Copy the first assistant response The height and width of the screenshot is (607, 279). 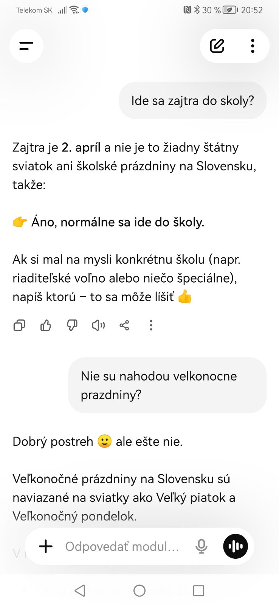click(19, 325)
